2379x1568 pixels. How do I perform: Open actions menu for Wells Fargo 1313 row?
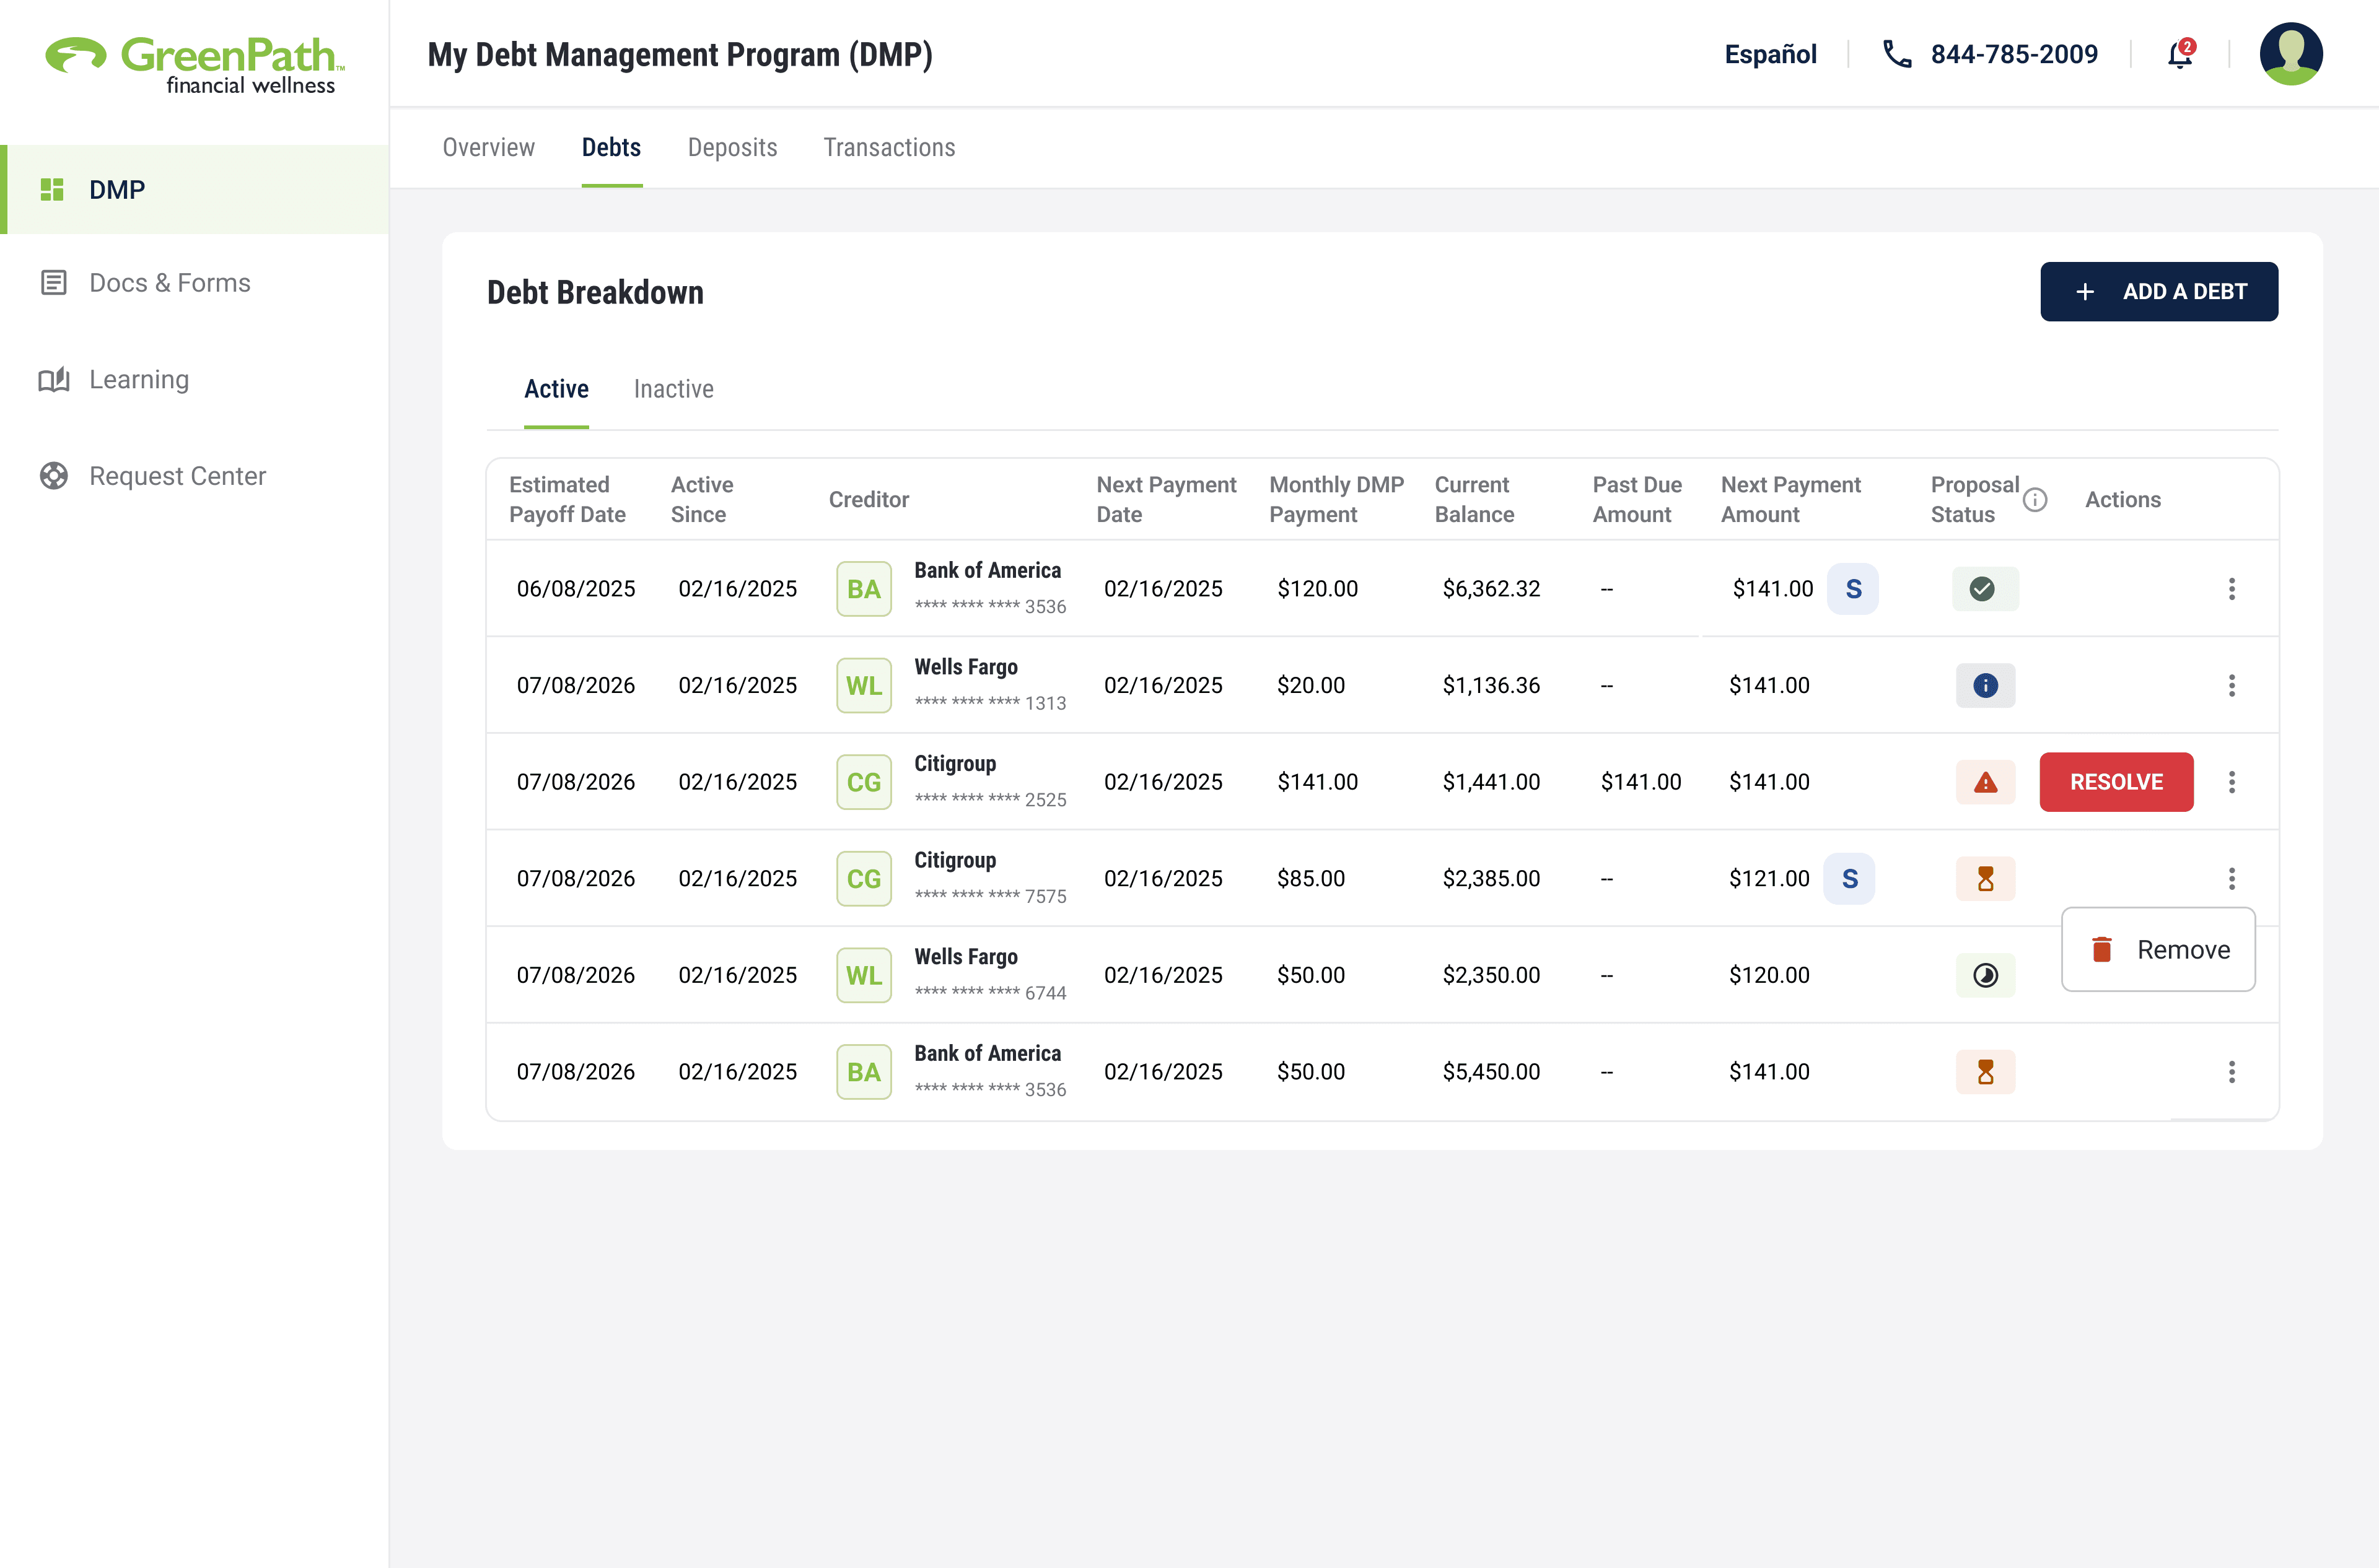(x=2231, y=686)
